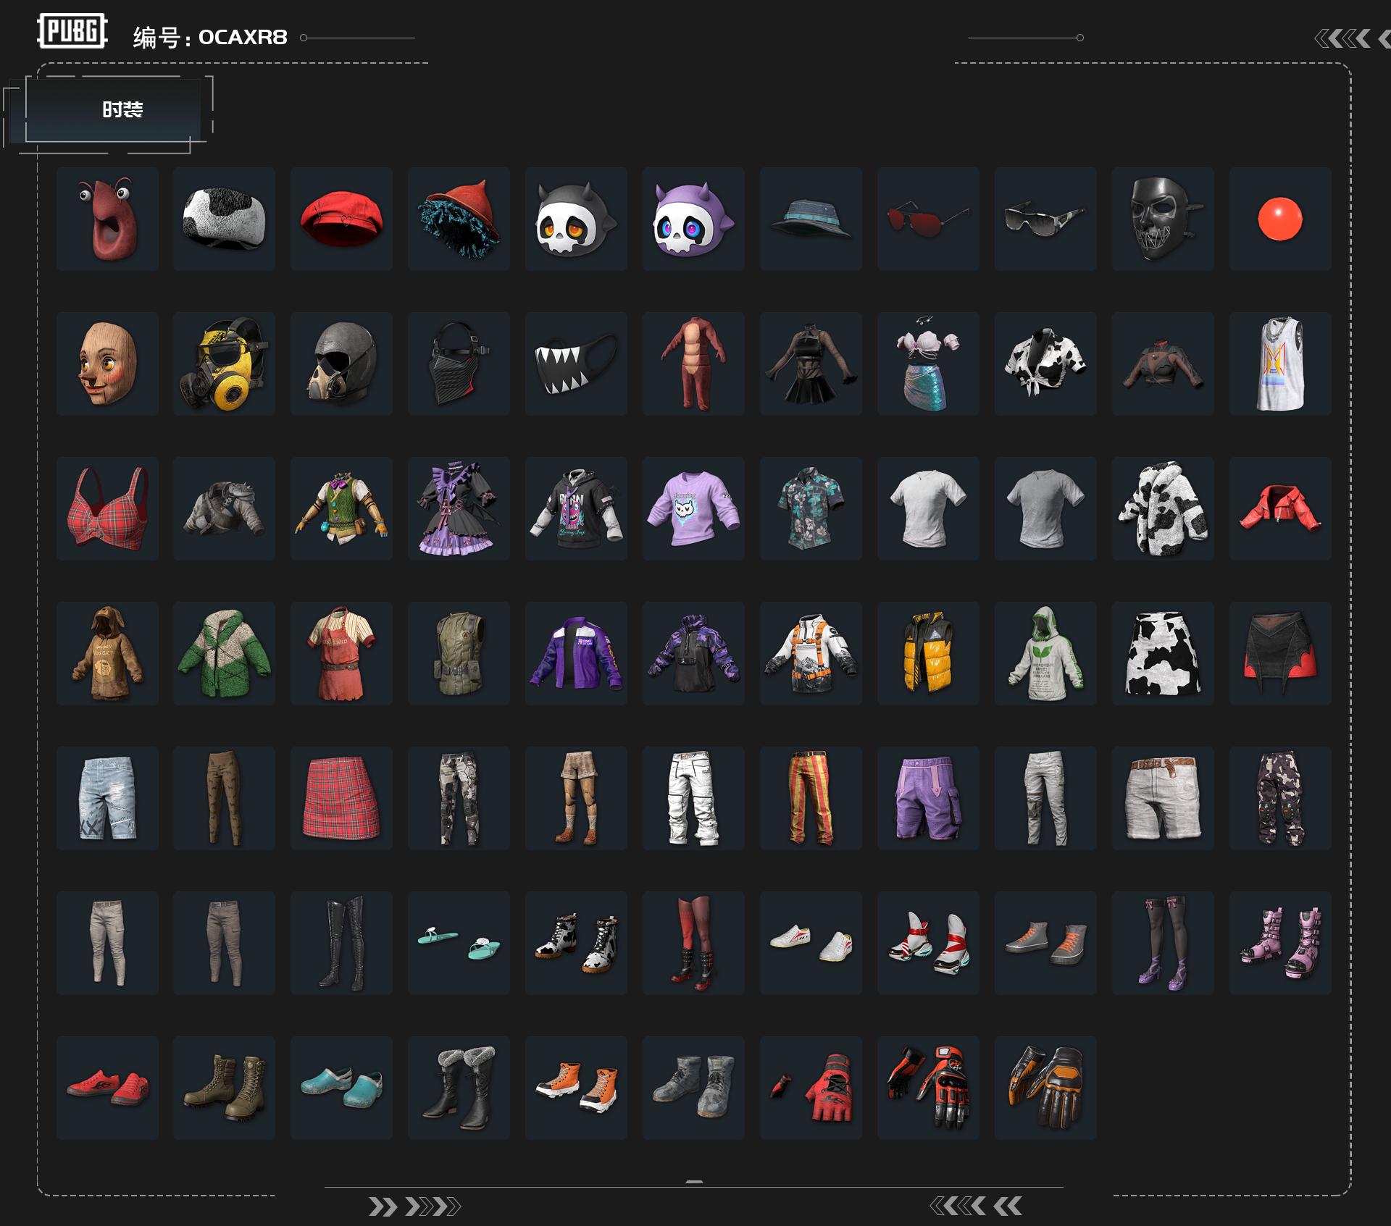Choose the red plaid bra top
1391x1226 pixels.
pos(107,508)
